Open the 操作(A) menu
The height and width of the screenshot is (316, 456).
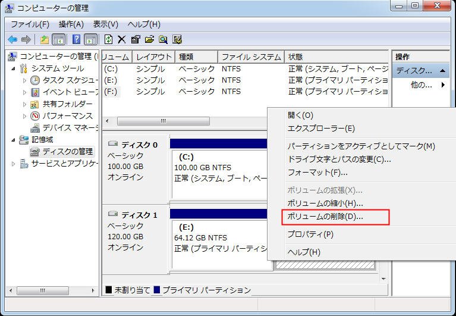tap(71, 24)
